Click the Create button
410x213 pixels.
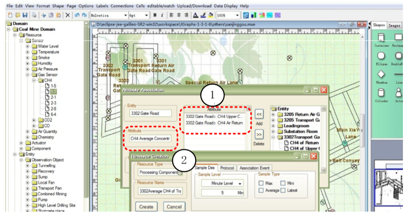pyautogui.click(x=146, y=206)
